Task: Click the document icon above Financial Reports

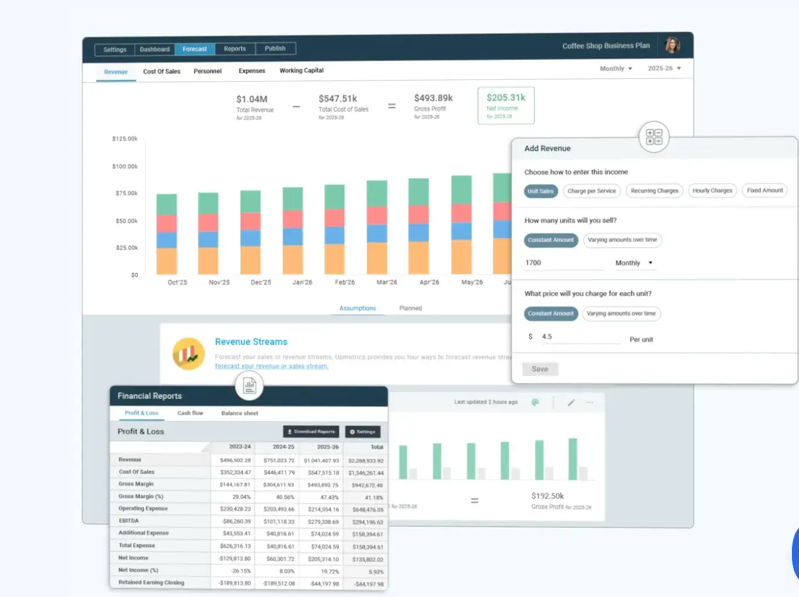Action: 249,385
